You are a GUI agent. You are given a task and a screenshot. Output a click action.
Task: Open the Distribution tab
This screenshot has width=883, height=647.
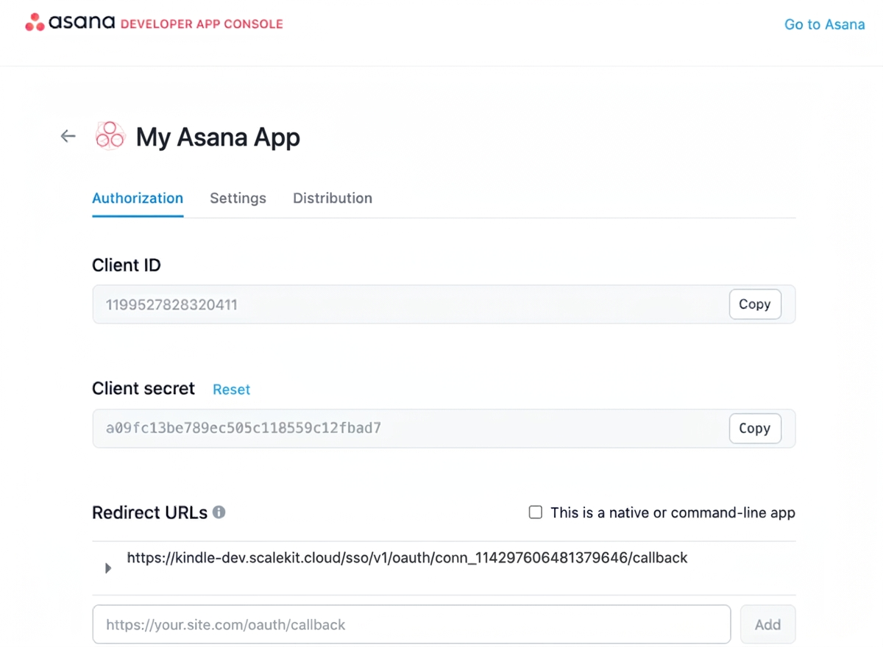pos(332,198)
